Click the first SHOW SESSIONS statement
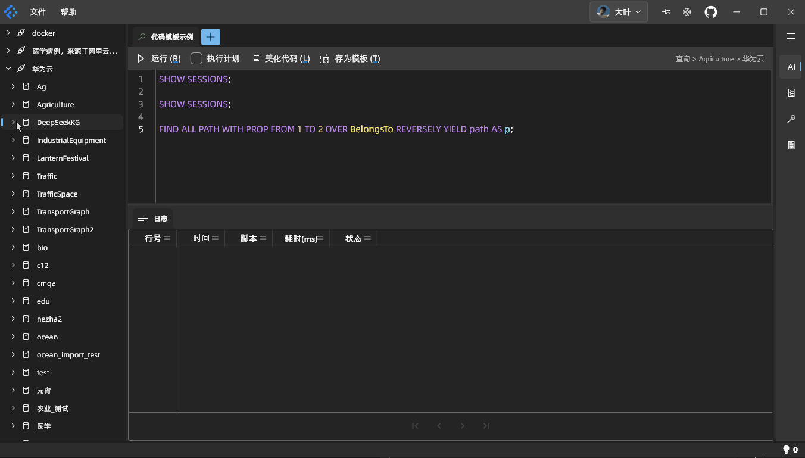This screenshot has height=458, width=805. tap(195, 79)
